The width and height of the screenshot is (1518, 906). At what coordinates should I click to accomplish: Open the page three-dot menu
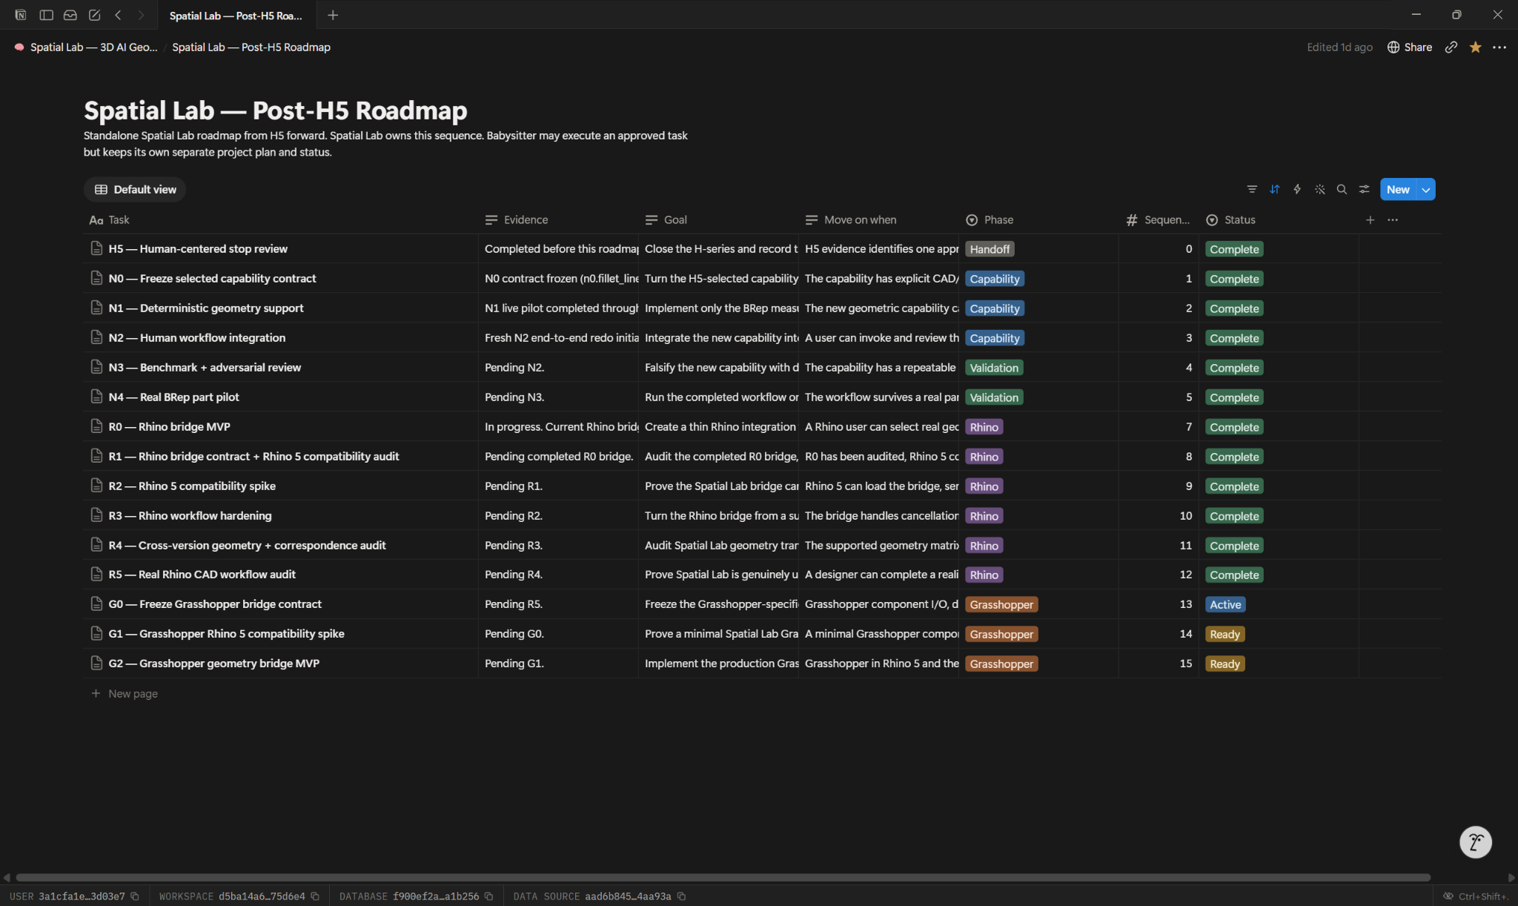pyautogui.click(x=1499, y=47)
